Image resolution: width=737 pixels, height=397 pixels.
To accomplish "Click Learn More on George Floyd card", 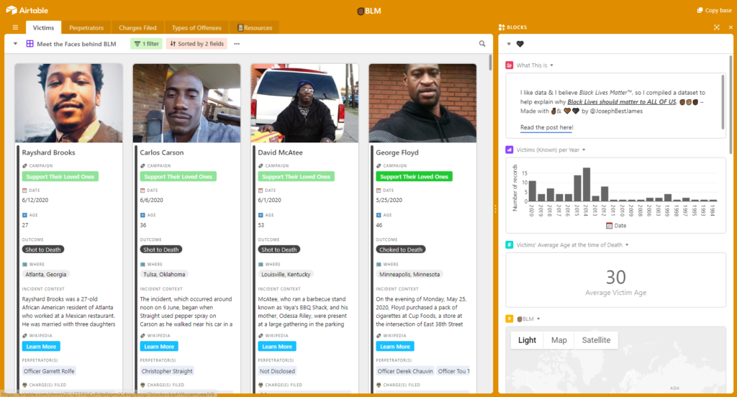I will (x=394, y=347).
